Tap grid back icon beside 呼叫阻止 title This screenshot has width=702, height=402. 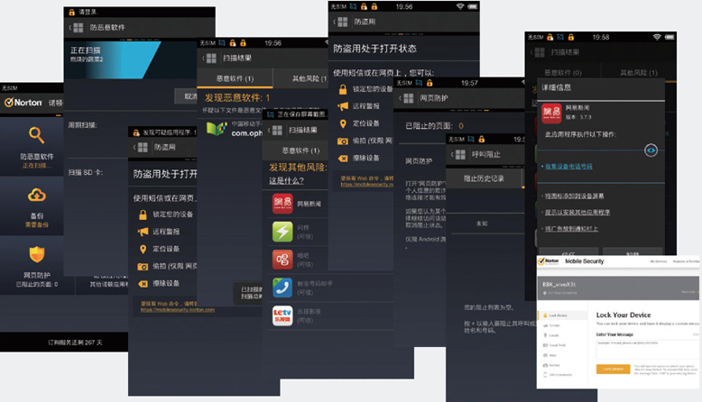[x=460, y=155]
